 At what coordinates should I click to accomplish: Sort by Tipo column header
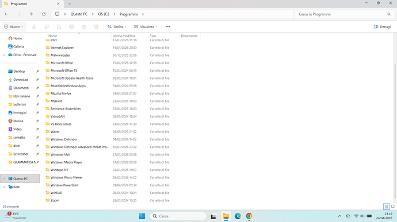click(153, 36)
